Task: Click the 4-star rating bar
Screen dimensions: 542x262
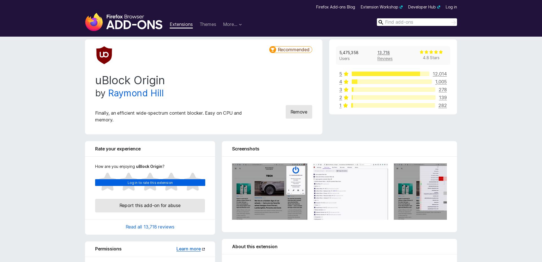Action: (x=392, y=82)
